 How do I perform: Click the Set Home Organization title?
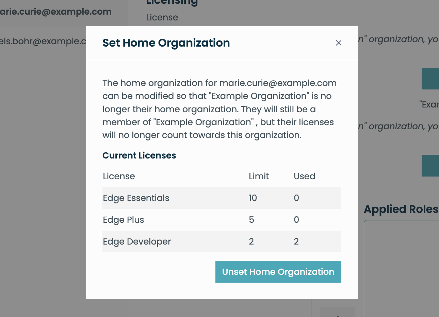(x=166, y=43)
